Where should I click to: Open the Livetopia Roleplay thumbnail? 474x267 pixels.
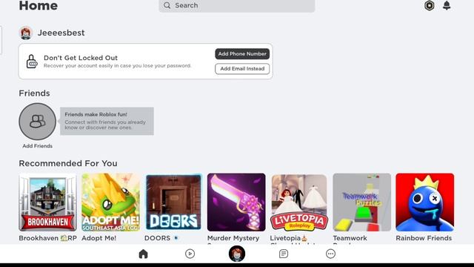click(299, 202)
